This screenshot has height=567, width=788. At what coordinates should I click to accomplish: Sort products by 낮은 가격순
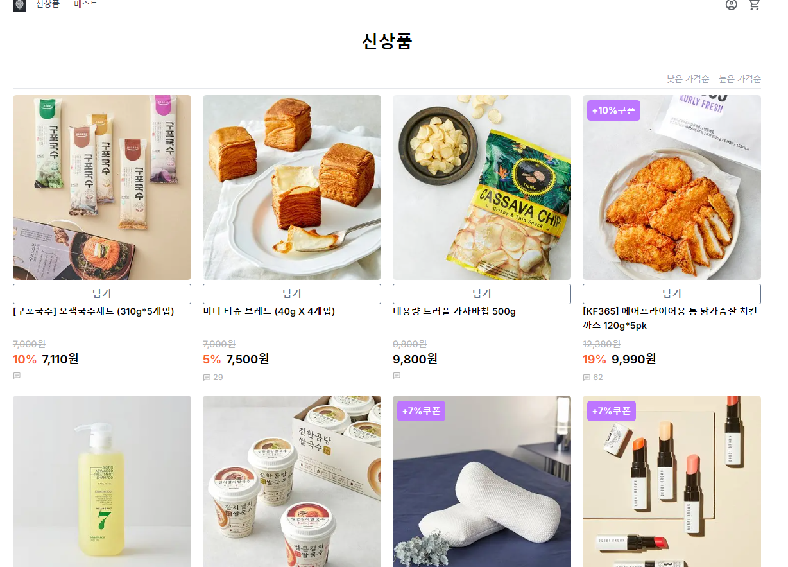point(688,79)
